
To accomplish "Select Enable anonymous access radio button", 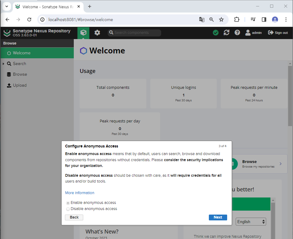I will point(68,203).
